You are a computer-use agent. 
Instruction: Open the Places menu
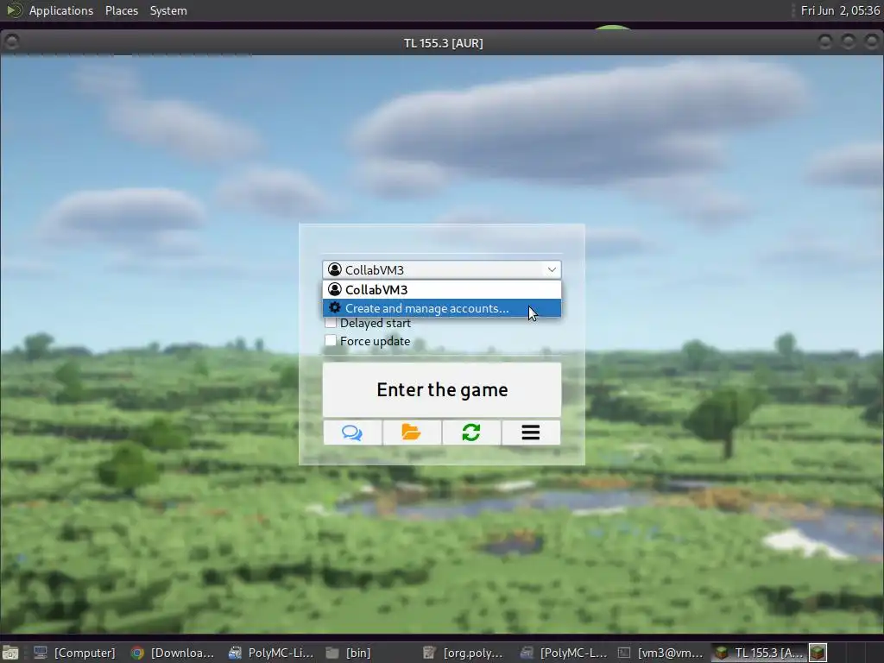click(121, 10)
